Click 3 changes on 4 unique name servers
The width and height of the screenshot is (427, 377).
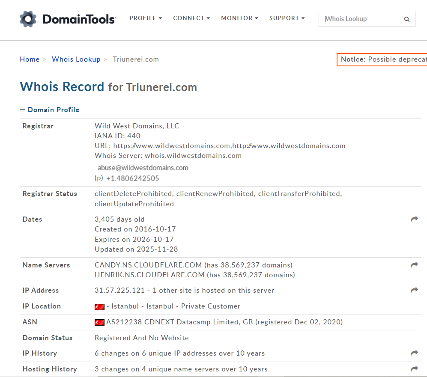tap(181, 369)
